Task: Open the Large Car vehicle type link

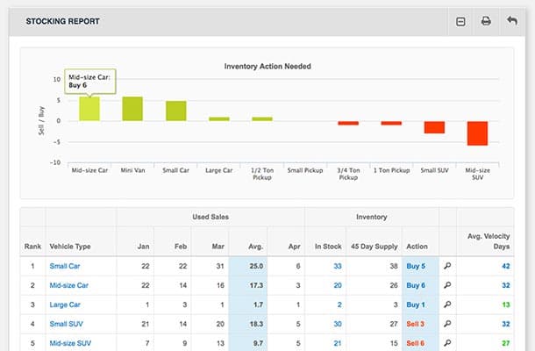Action: (65, 304)
